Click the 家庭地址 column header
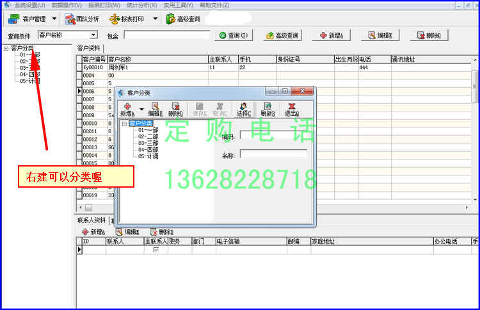This screenshot has width=480, height=310. point(372,241)
